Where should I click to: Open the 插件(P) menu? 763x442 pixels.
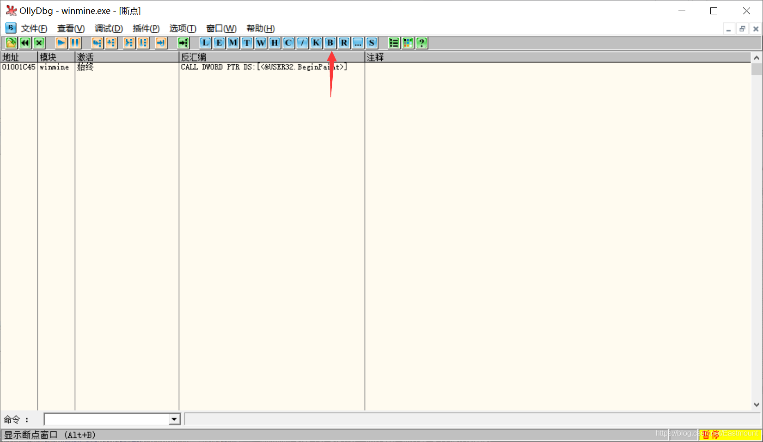click(x=146, y=29)
